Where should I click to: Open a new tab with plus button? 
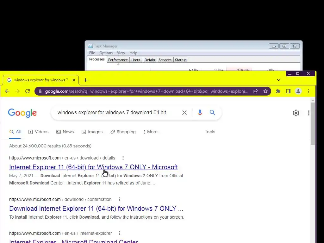pos(86,80)
